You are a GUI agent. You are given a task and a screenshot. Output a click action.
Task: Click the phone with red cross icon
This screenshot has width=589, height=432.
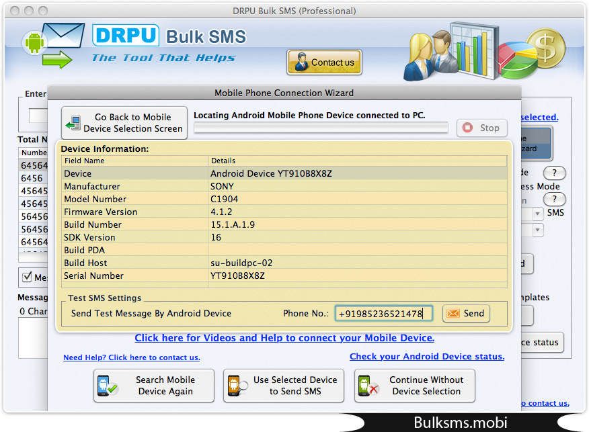pyautogui.click(x=368, y=386)
